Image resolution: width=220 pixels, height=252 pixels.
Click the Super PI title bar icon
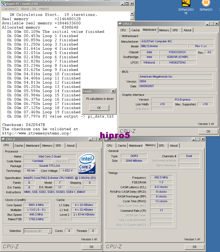pyautogui.click(x=3, y=3)
